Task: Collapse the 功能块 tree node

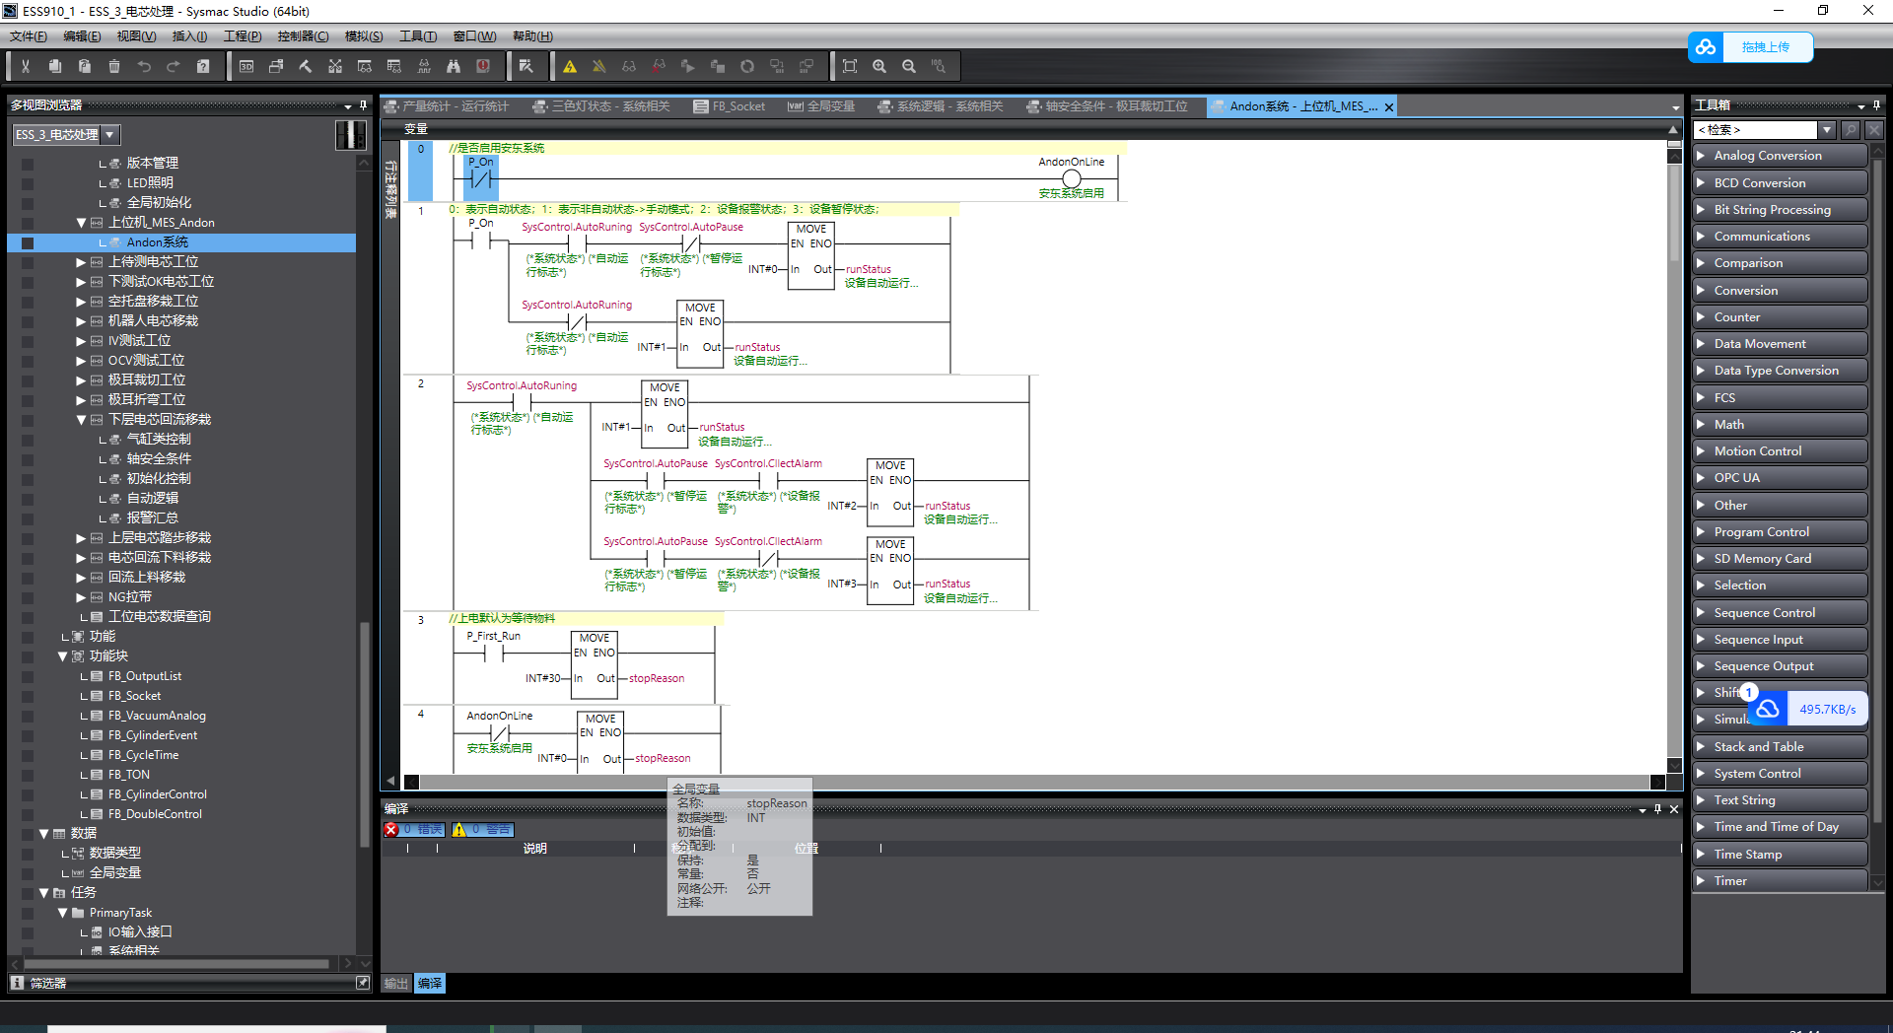Action: tap(62, 656)
